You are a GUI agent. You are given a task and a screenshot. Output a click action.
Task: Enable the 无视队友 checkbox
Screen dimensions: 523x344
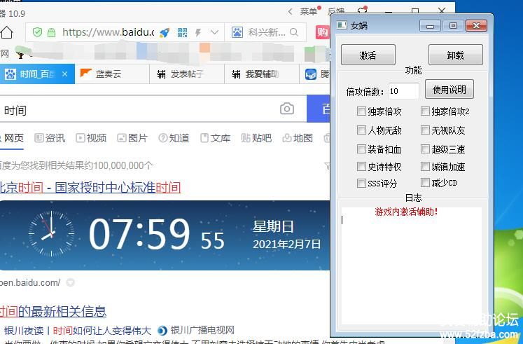click(x=425, y=130)
